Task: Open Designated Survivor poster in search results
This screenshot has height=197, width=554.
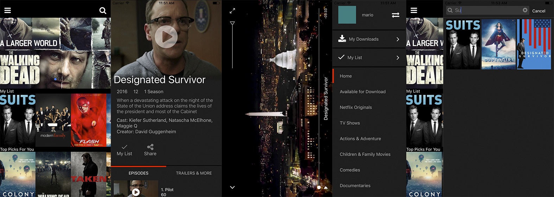Action: [x=534, y=44]
